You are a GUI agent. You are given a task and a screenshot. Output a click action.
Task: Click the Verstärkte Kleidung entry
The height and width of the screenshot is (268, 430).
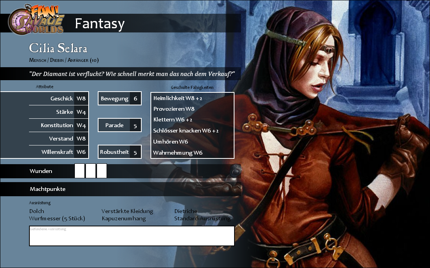pos(127,211)
